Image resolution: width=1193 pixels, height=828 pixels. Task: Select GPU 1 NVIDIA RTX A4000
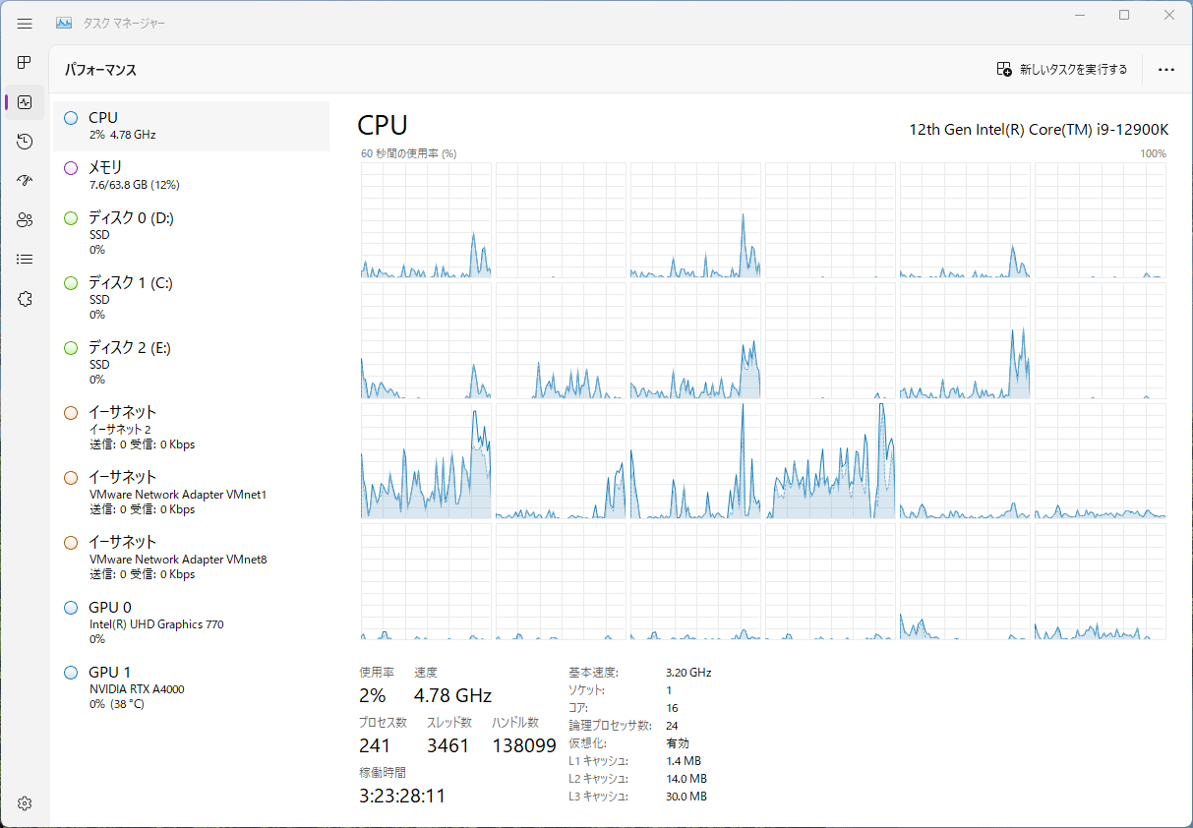pyautogui.click(x=191, y=687)
